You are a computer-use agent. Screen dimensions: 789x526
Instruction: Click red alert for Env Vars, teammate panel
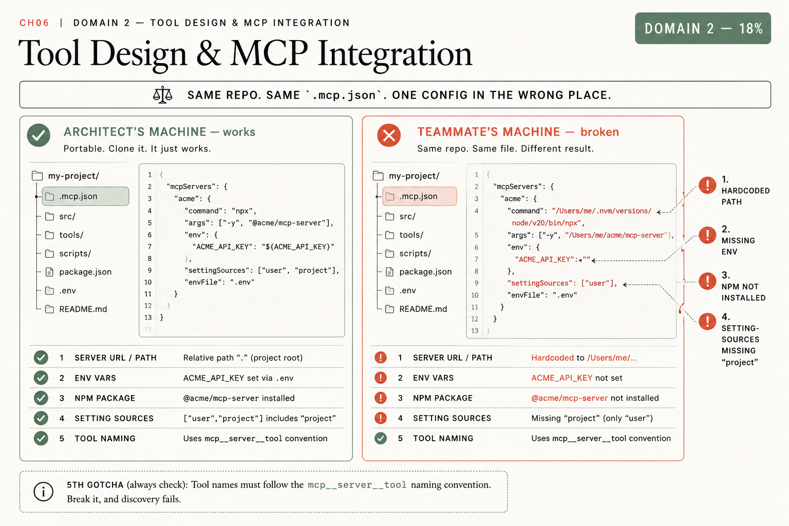(381, 378)
